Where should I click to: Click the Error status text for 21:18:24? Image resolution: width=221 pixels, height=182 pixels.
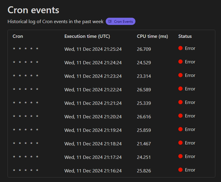point(190,143)
